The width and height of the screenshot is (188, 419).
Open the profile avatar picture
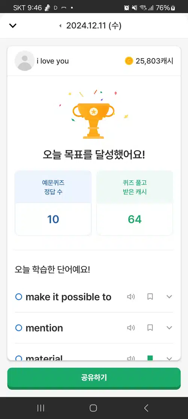click(x=24, y=61)
